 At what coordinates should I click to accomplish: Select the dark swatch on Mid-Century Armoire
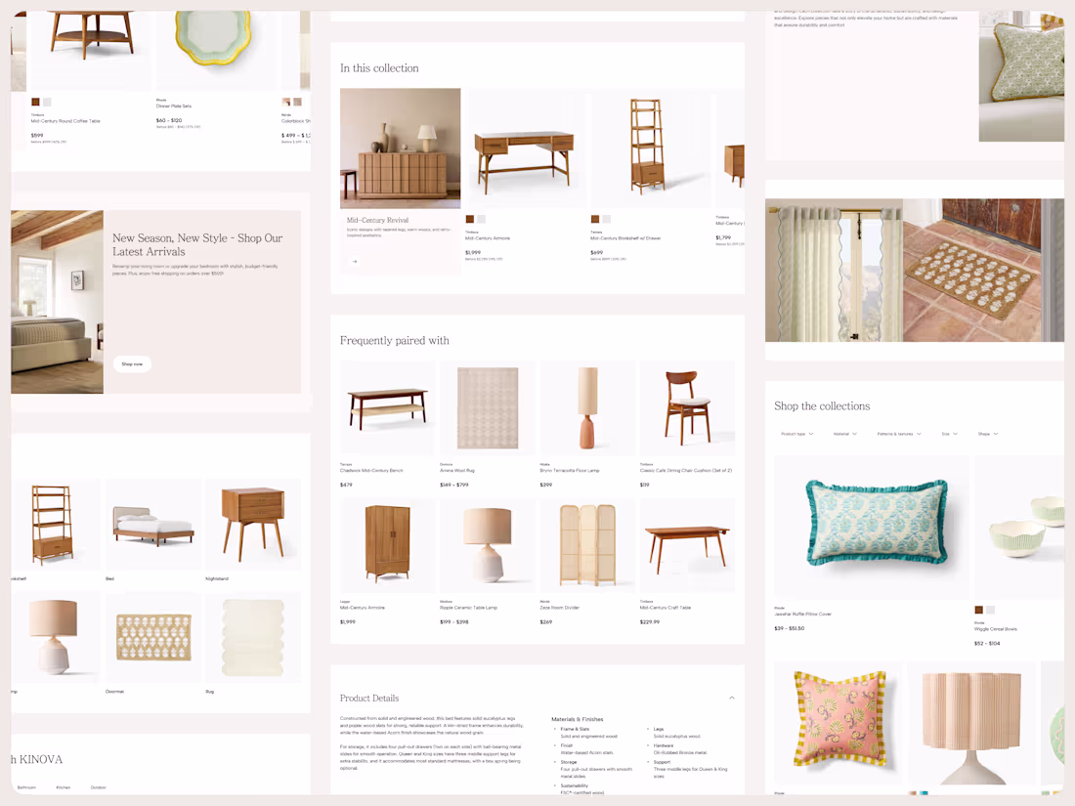click(x=469, y=219)
